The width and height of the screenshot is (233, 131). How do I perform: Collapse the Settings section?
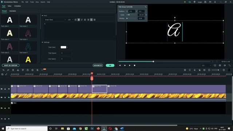click(42, 42)
